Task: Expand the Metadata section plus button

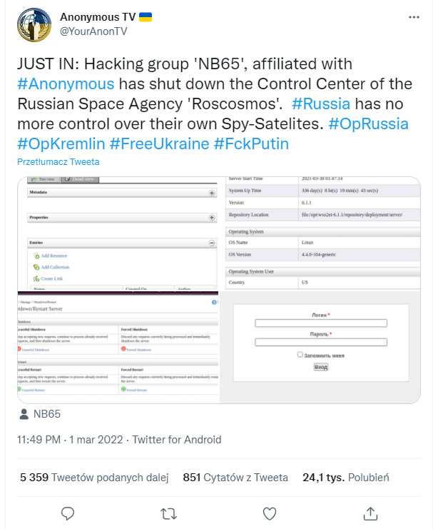Action: [x=211, y=193]
